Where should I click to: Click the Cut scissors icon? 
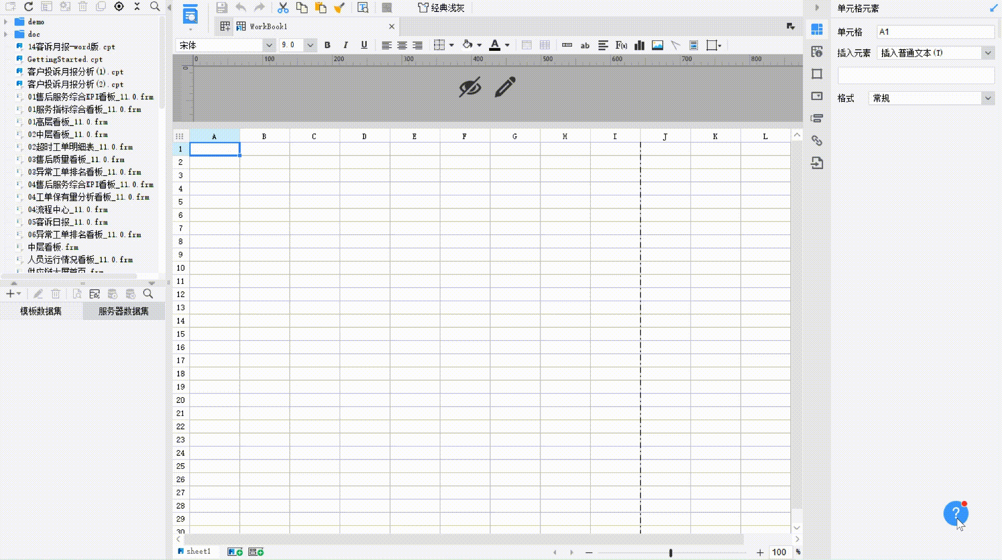(283, 8)
